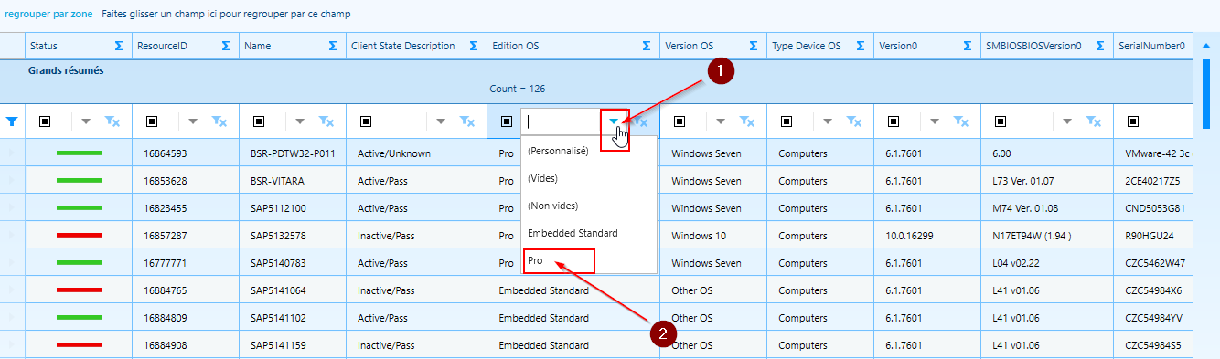Viewport: 1220px width, 359px height.
Task: Clear the Client State Description filter
Action: pos(467,121)
